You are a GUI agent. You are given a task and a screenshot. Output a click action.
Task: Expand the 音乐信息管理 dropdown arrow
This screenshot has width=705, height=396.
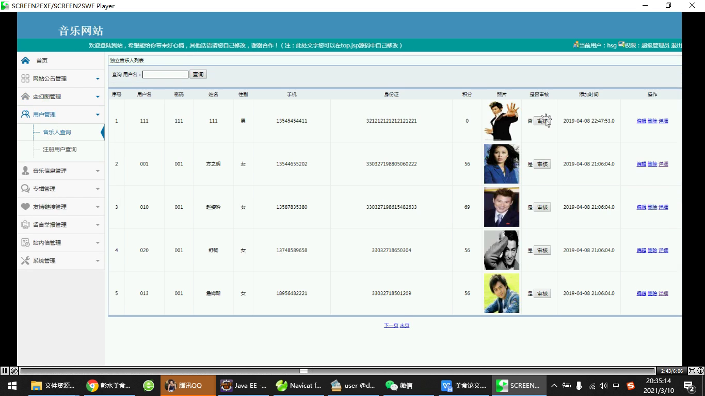point(98,171)
